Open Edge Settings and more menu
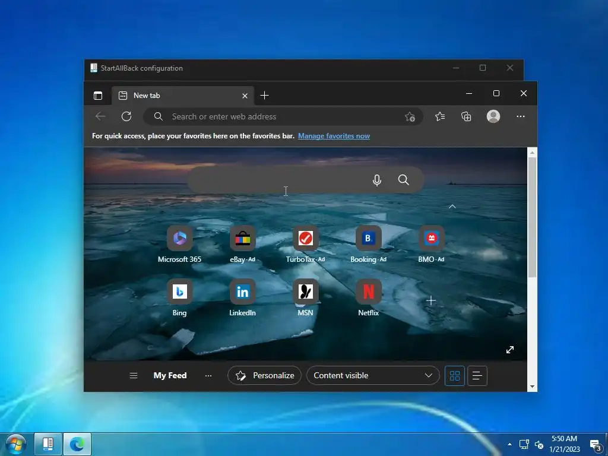The height and width of the screenshot is (456, 608). point(520,116)
